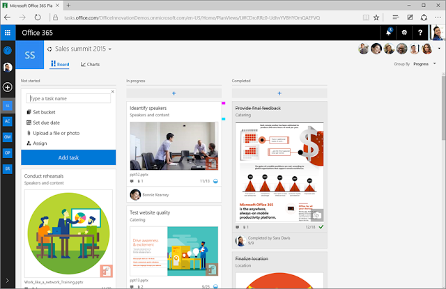Open the ppt52.pptx meeting photo thumbnail
Screen dimensions: 446x289
pos(174,146)
